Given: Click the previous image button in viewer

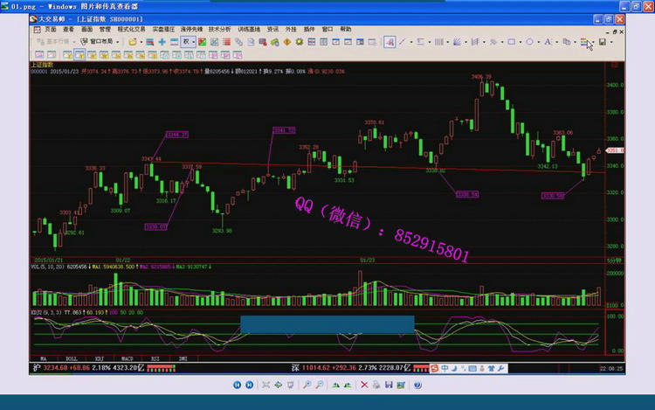Looking at the screenshot, I should pyautogui.click(x=237, y=385).
